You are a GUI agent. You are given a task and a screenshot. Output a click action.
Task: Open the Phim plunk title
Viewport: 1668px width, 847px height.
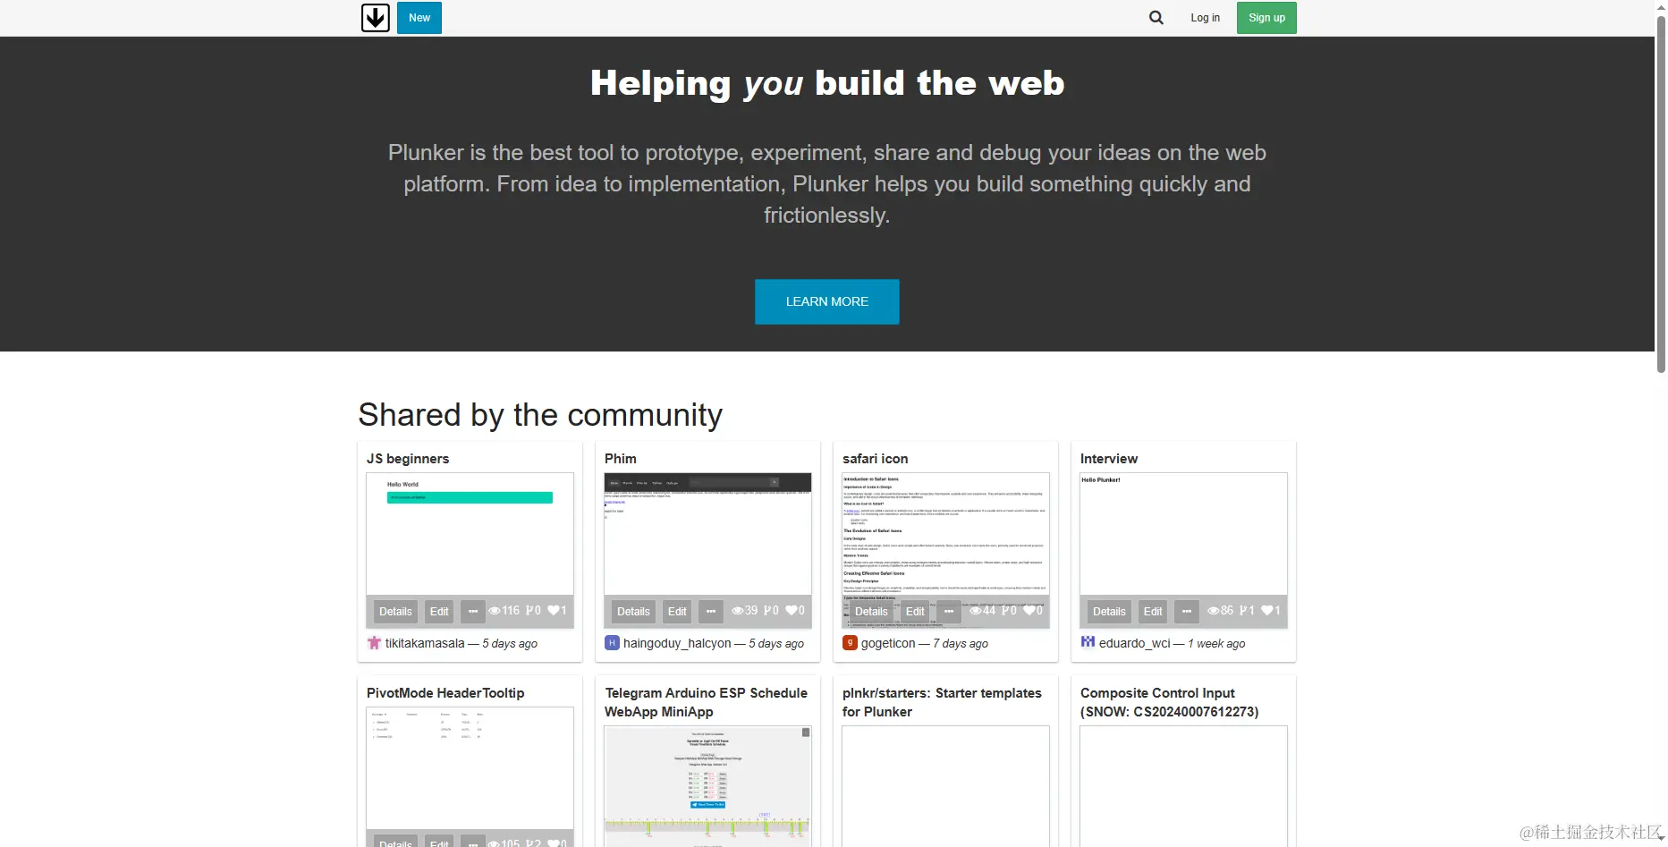(621, 459)
